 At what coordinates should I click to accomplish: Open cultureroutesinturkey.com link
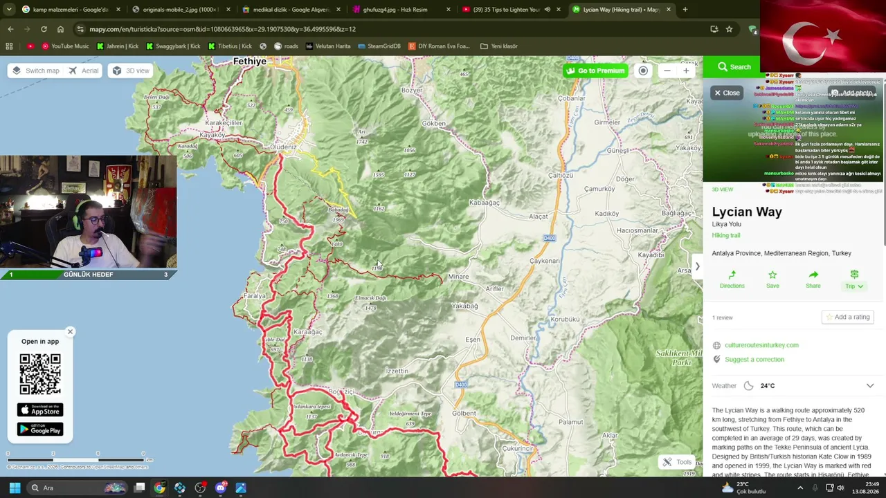(761, 345)
